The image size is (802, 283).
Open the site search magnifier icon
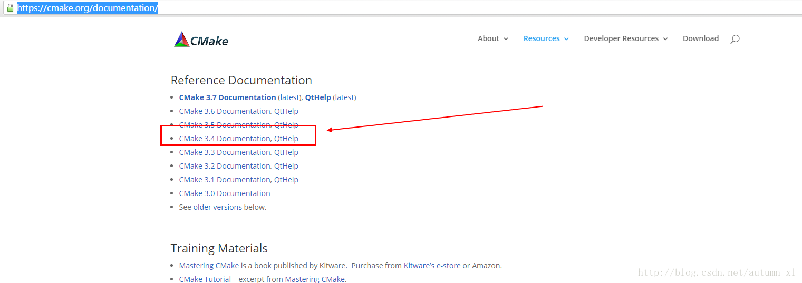click(x=735, y=39)
